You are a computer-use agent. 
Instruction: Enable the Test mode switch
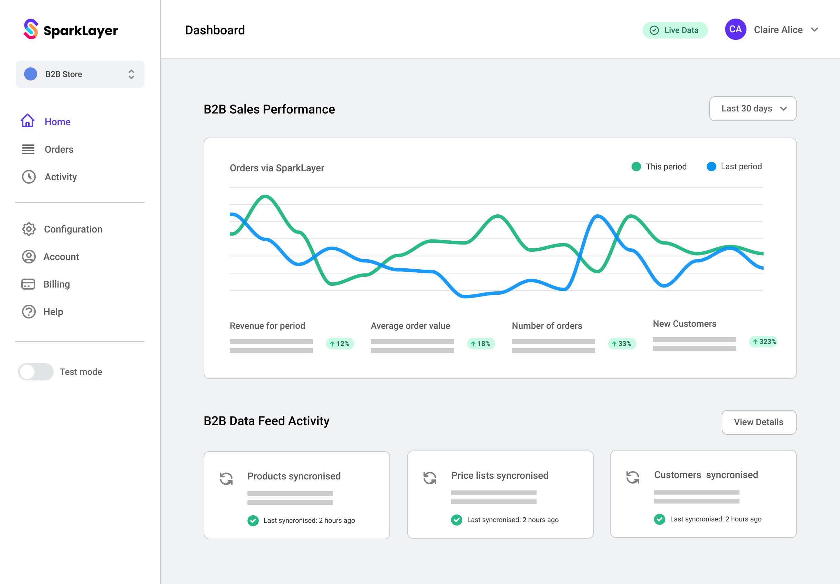[x=36, y=372]
